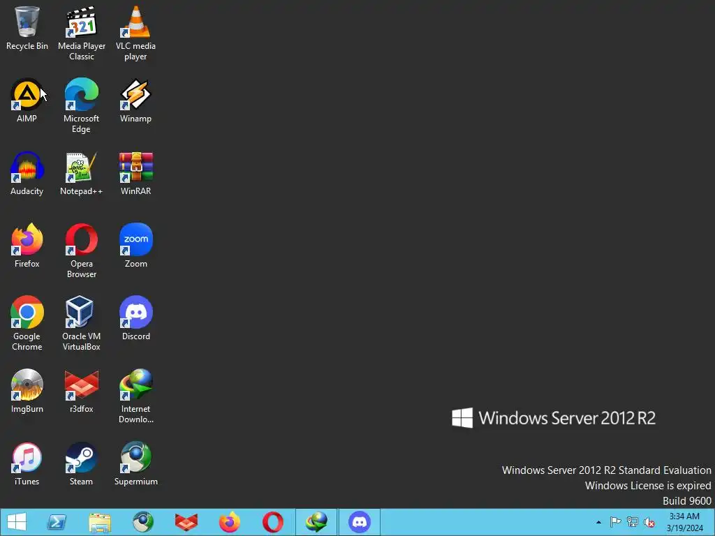Select the Firefox desktop shortcut

tap(27, 246)
